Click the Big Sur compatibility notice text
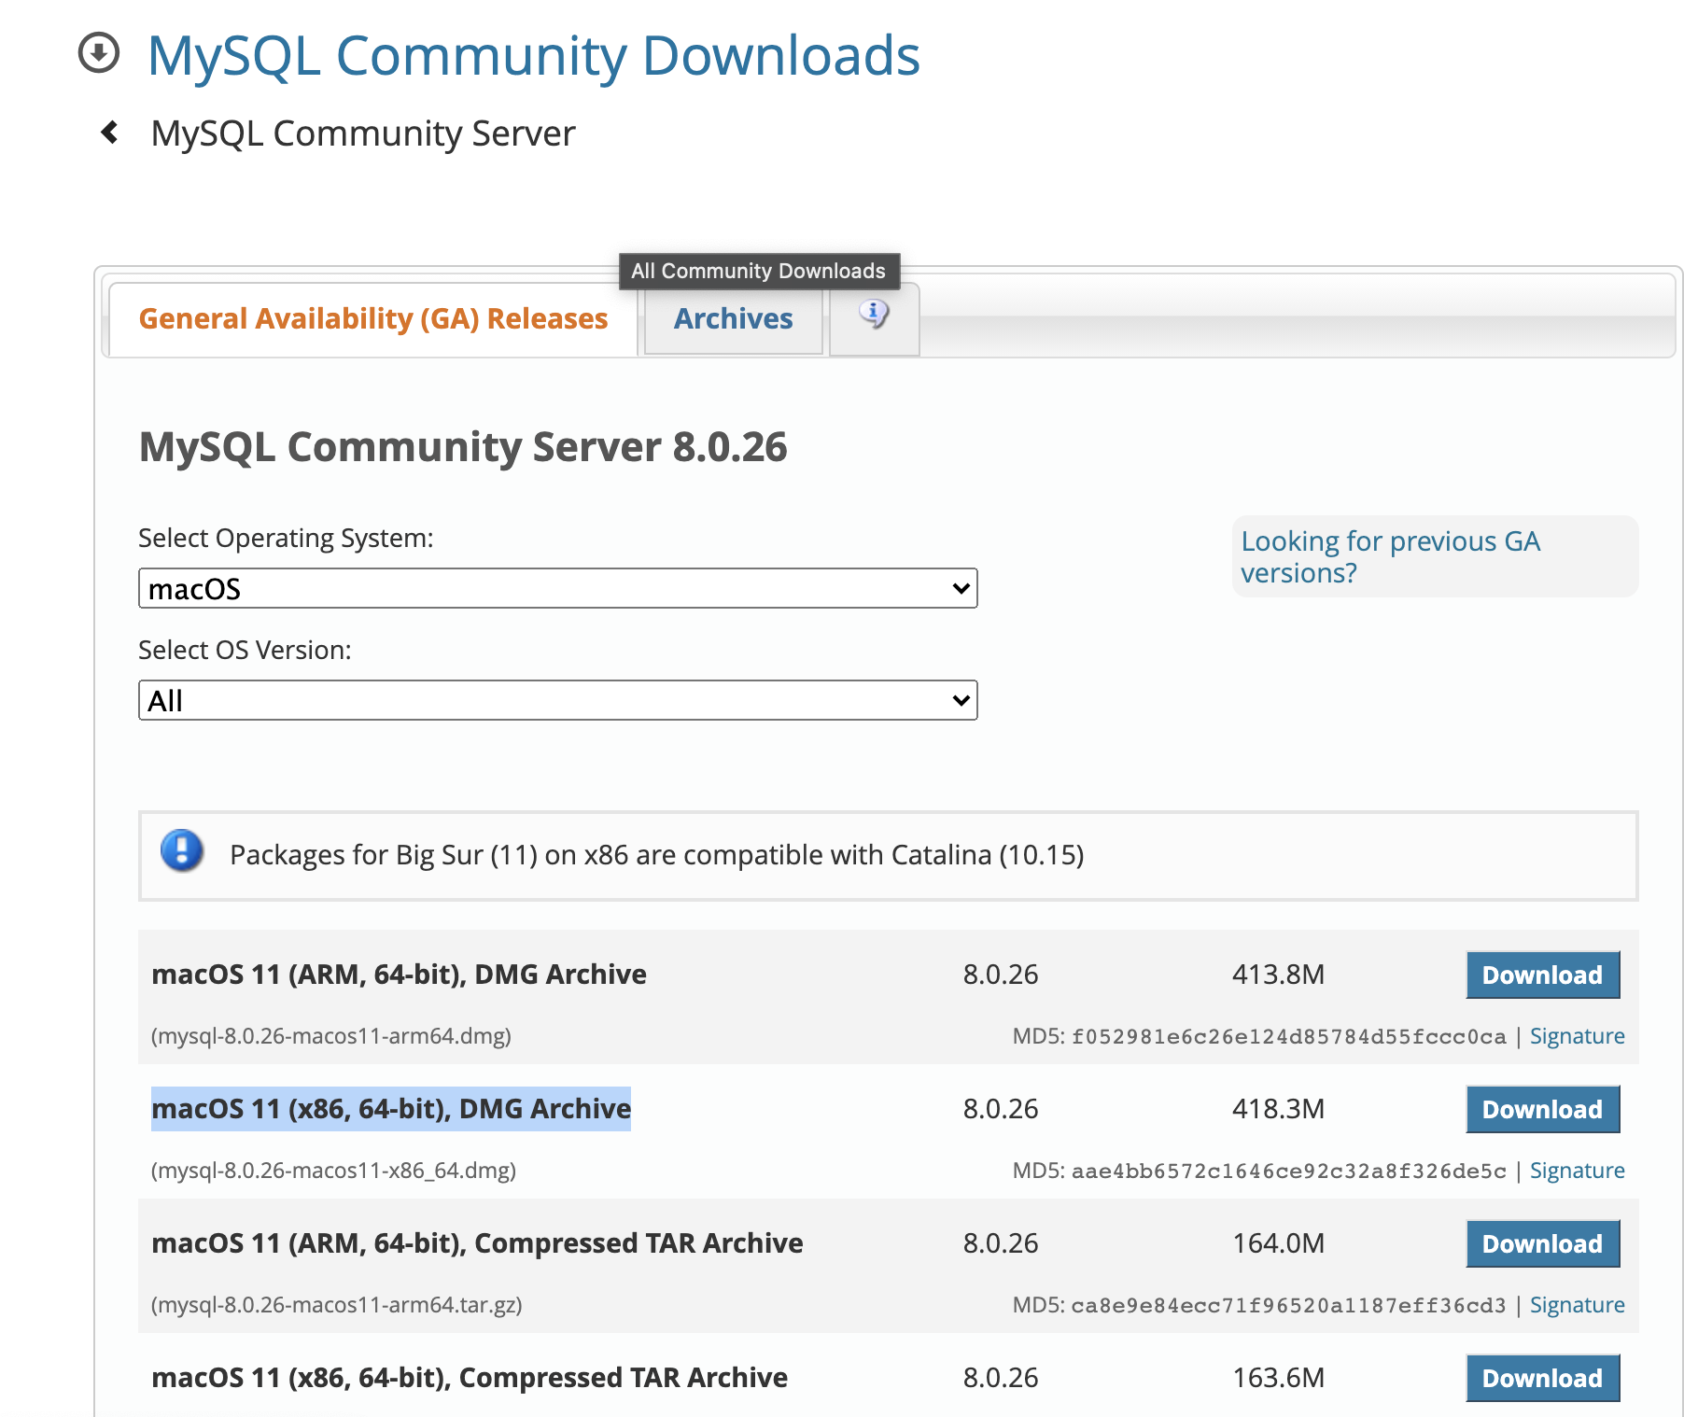The height and width of the screenshot is (1417, 1684). click(657, 855)
